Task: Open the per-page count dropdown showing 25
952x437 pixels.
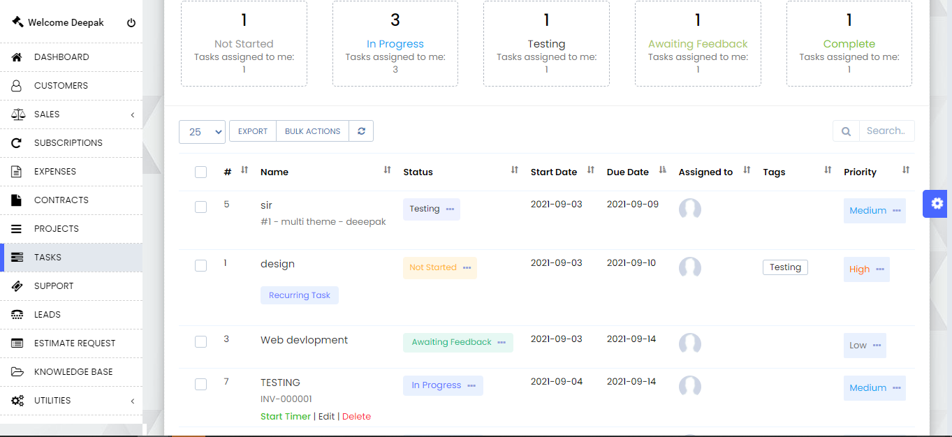Action: click(x=202, y=131)
